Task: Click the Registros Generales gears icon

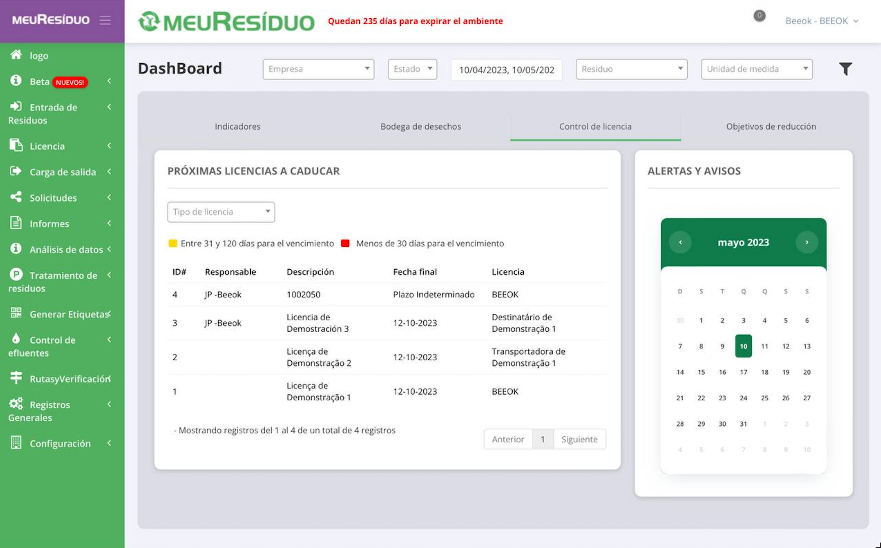Action: pos(16,403)
